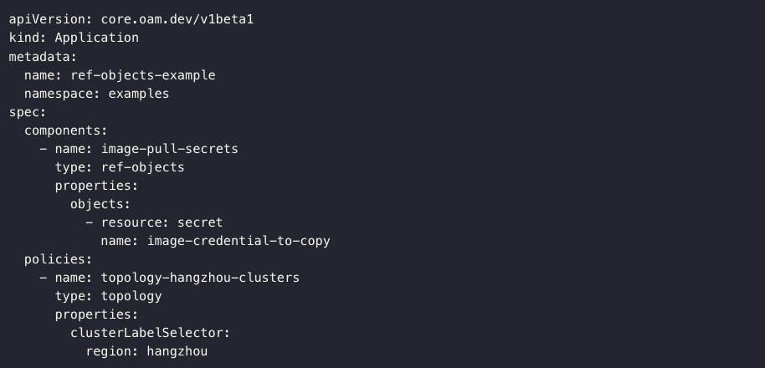Click the region value hangzhou
The image size is (765, 368).
[177, 351]
